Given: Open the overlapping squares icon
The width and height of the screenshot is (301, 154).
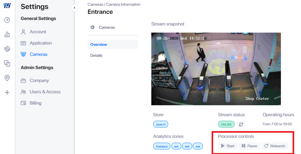Looking at the screenshot, I should pyautogui.click(x=7, y=63).
